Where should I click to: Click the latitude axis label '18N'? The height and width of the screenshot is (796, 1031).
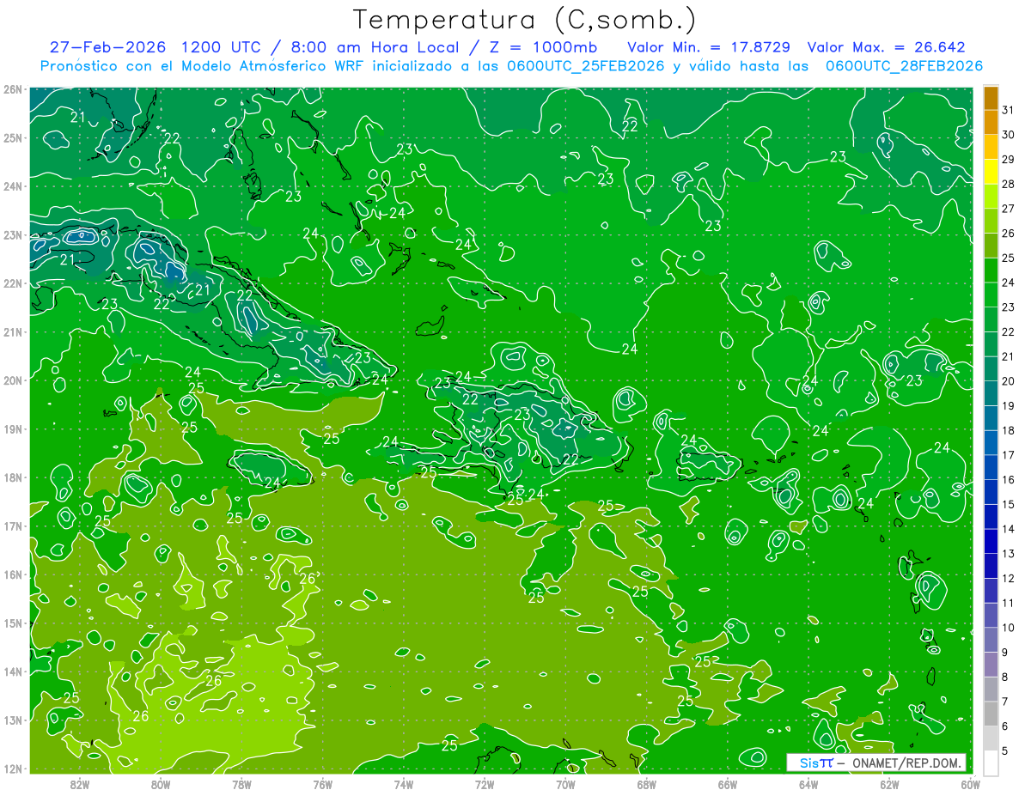(x=12, y=477)
